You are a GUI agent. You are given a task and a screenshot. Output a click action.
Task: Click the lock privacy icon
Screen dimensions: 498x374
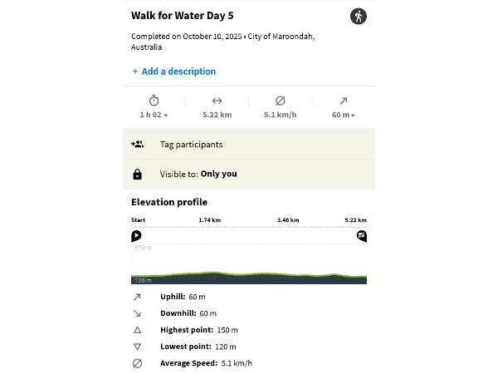click(x=138, y=175)
